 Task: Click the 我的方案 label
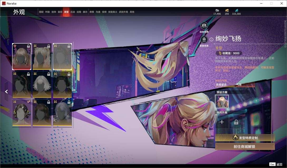click(x=222, y=113)
